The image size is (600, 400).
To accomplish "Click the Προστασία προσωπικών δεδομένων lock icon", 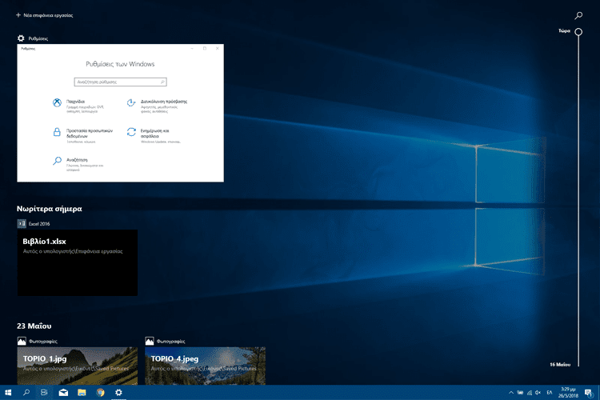I will coord(57,132).
